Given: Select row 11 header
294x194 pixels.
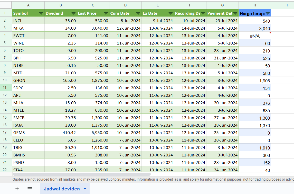Looking at the screenshot, I should 6,88.
